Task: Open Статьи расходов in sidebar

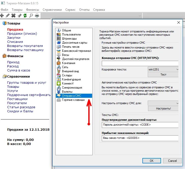Action: pos(21,107)
